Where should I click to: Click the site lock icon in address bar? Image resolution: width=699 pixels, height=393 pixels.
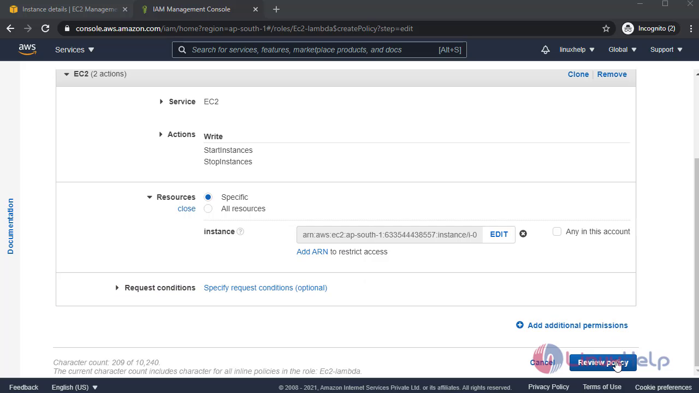pyautogui.click(x=67, y=28)
